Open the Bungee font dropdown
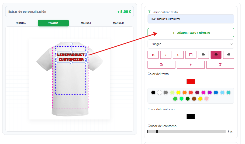 pos(191,44)
